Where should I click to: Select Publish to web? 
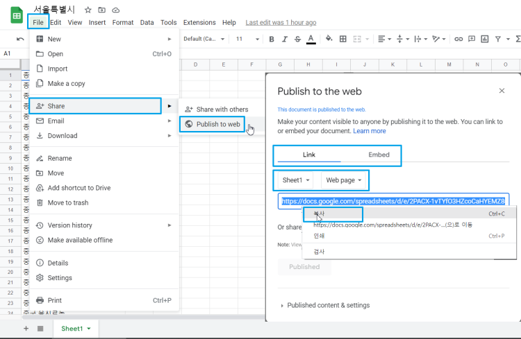coord(222,124)
